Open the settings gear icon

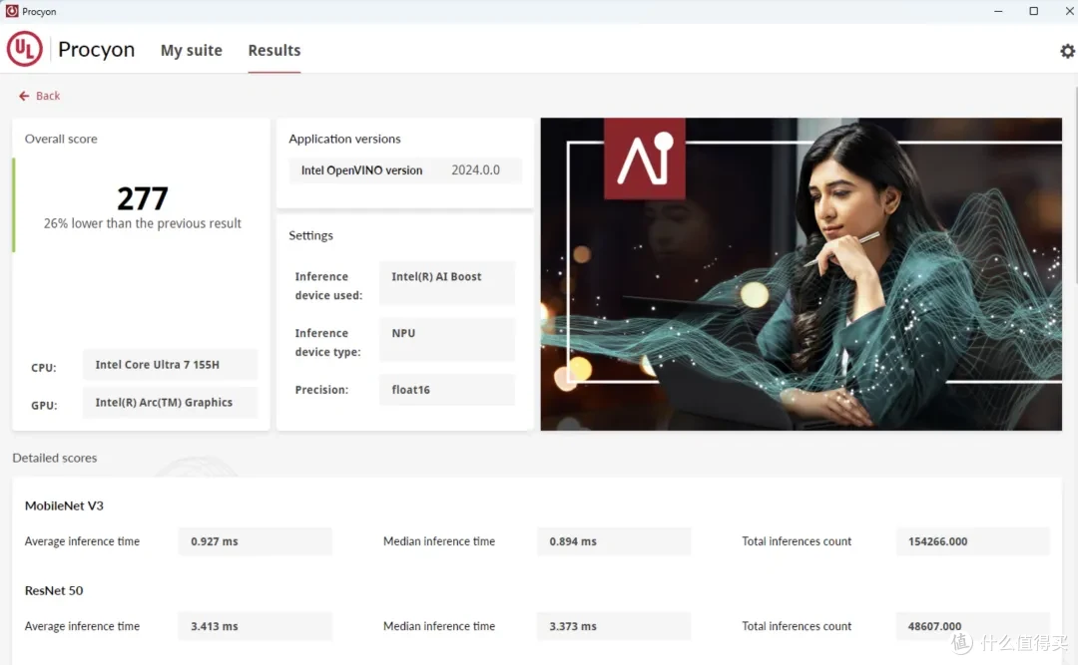click(x=1067, y=51)
